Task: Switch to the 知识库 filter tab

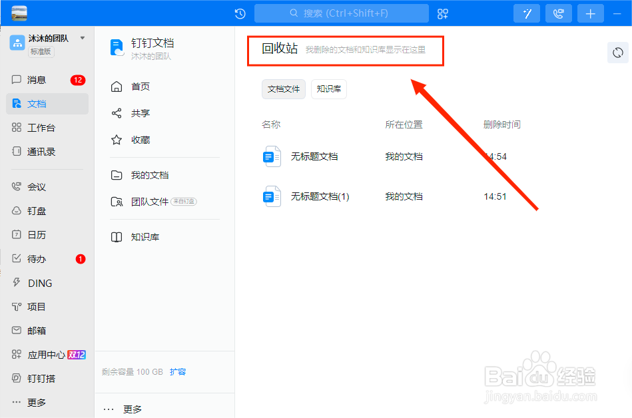Action: click(x=328, y=89)
